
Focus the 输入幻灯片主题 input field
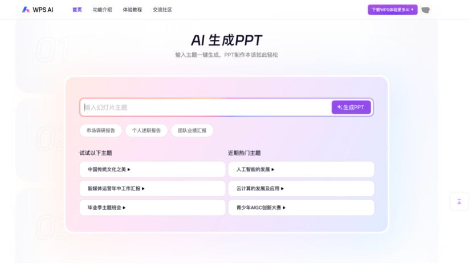206,107
